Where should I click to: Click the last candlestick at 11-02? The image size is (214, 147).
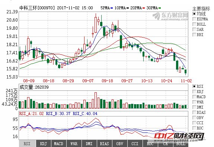(x=185, y=72)
